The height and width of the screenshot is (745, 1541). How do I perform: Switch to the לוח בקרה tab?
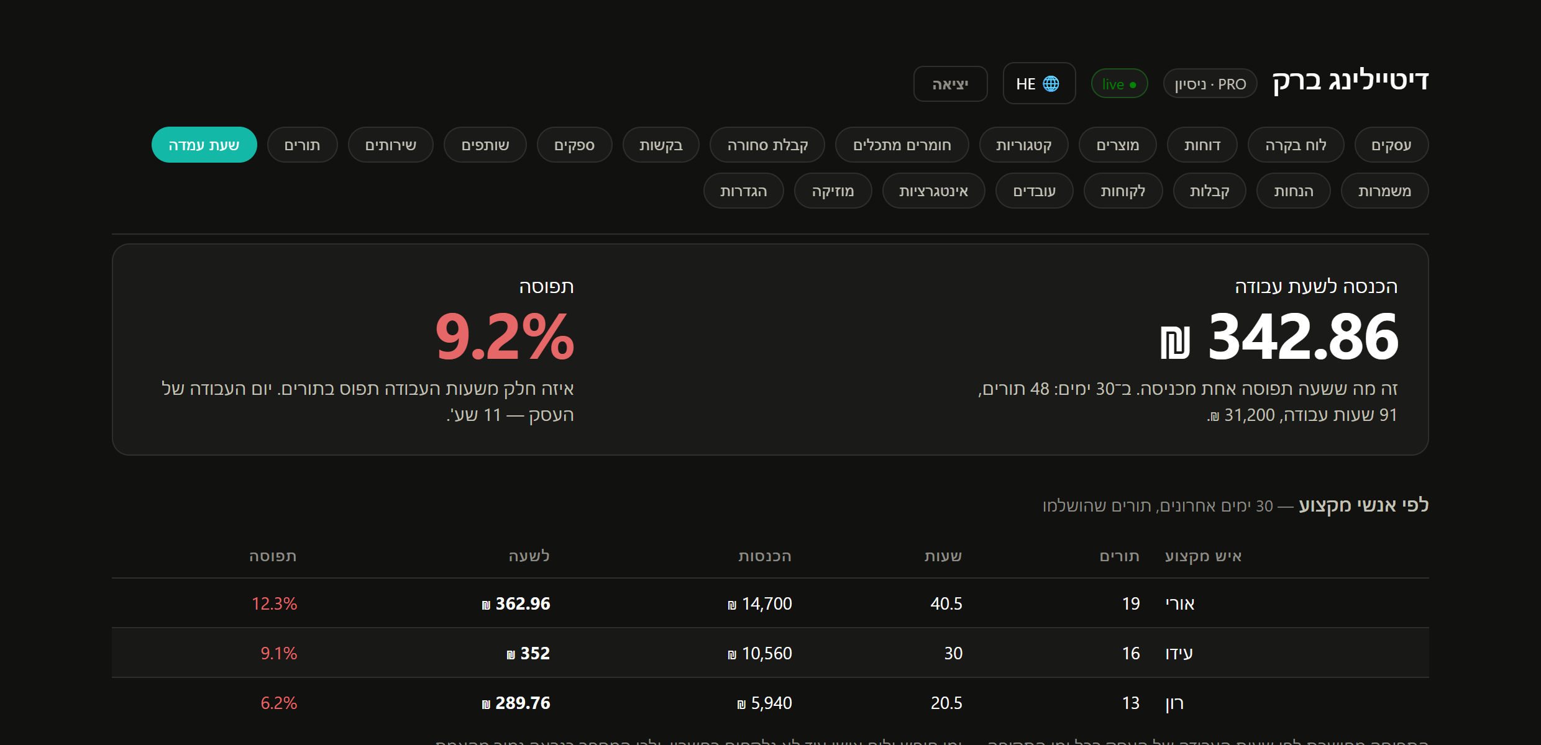(x=1296, y=145)
